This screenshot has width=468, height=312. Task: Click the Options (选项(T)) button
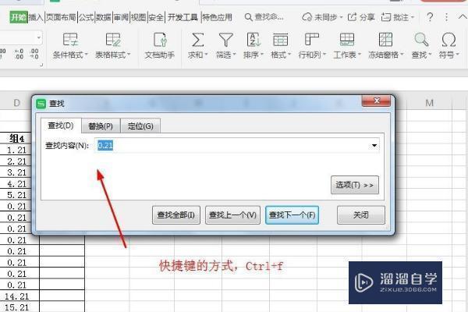point(355,185)
